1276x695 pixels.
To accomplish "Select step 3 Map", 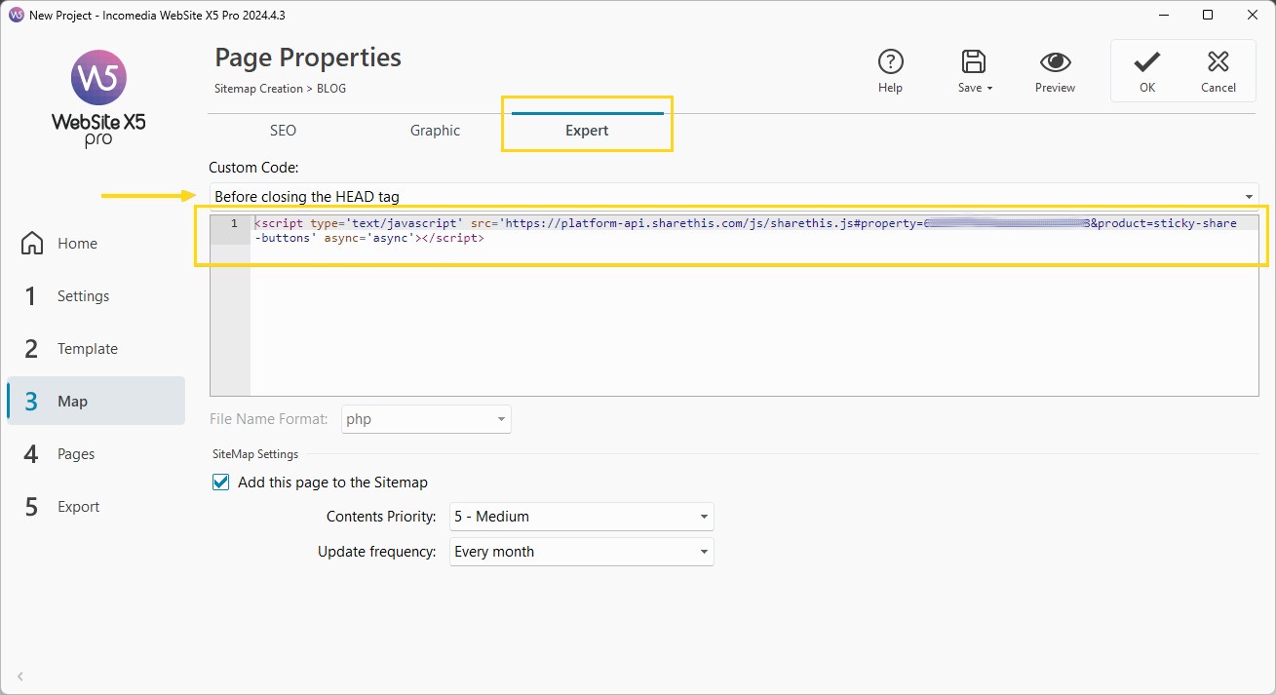I will coord(96,401).
